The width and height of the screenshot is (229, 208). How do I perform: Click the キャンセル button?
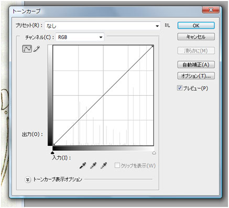pyautogui.click(x=196, y=37)
